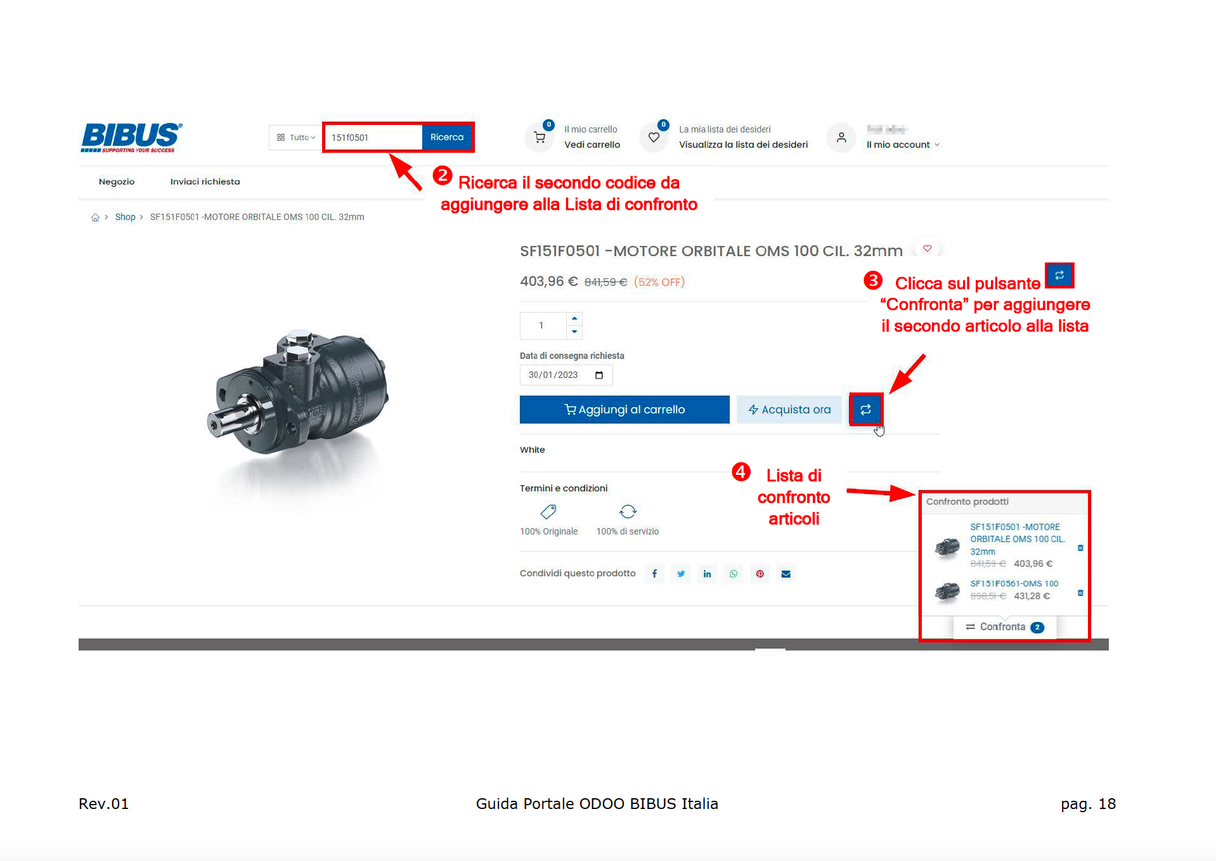Share product on LinkedIn
This screenshot has width=1216, height=861.
pyautogui.click(x=707, y=574)
